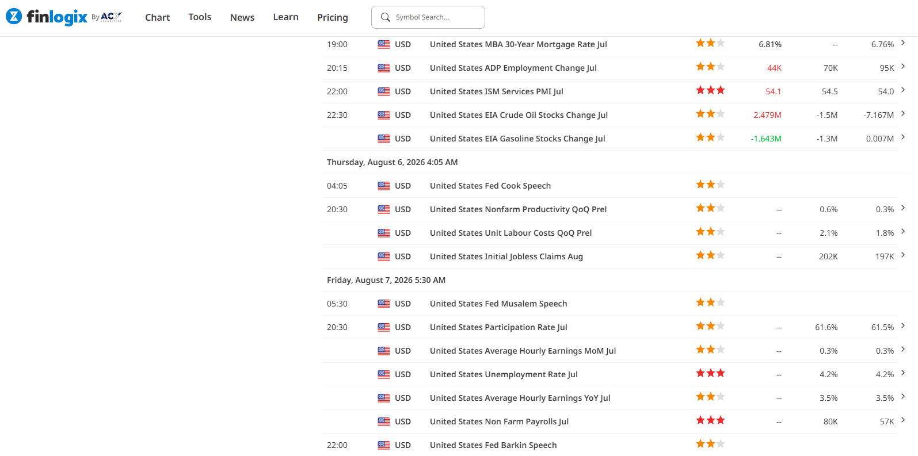Click US flag for Fed Barkin Speech
This screenshot has width=918, height=456.
point(384,445)
